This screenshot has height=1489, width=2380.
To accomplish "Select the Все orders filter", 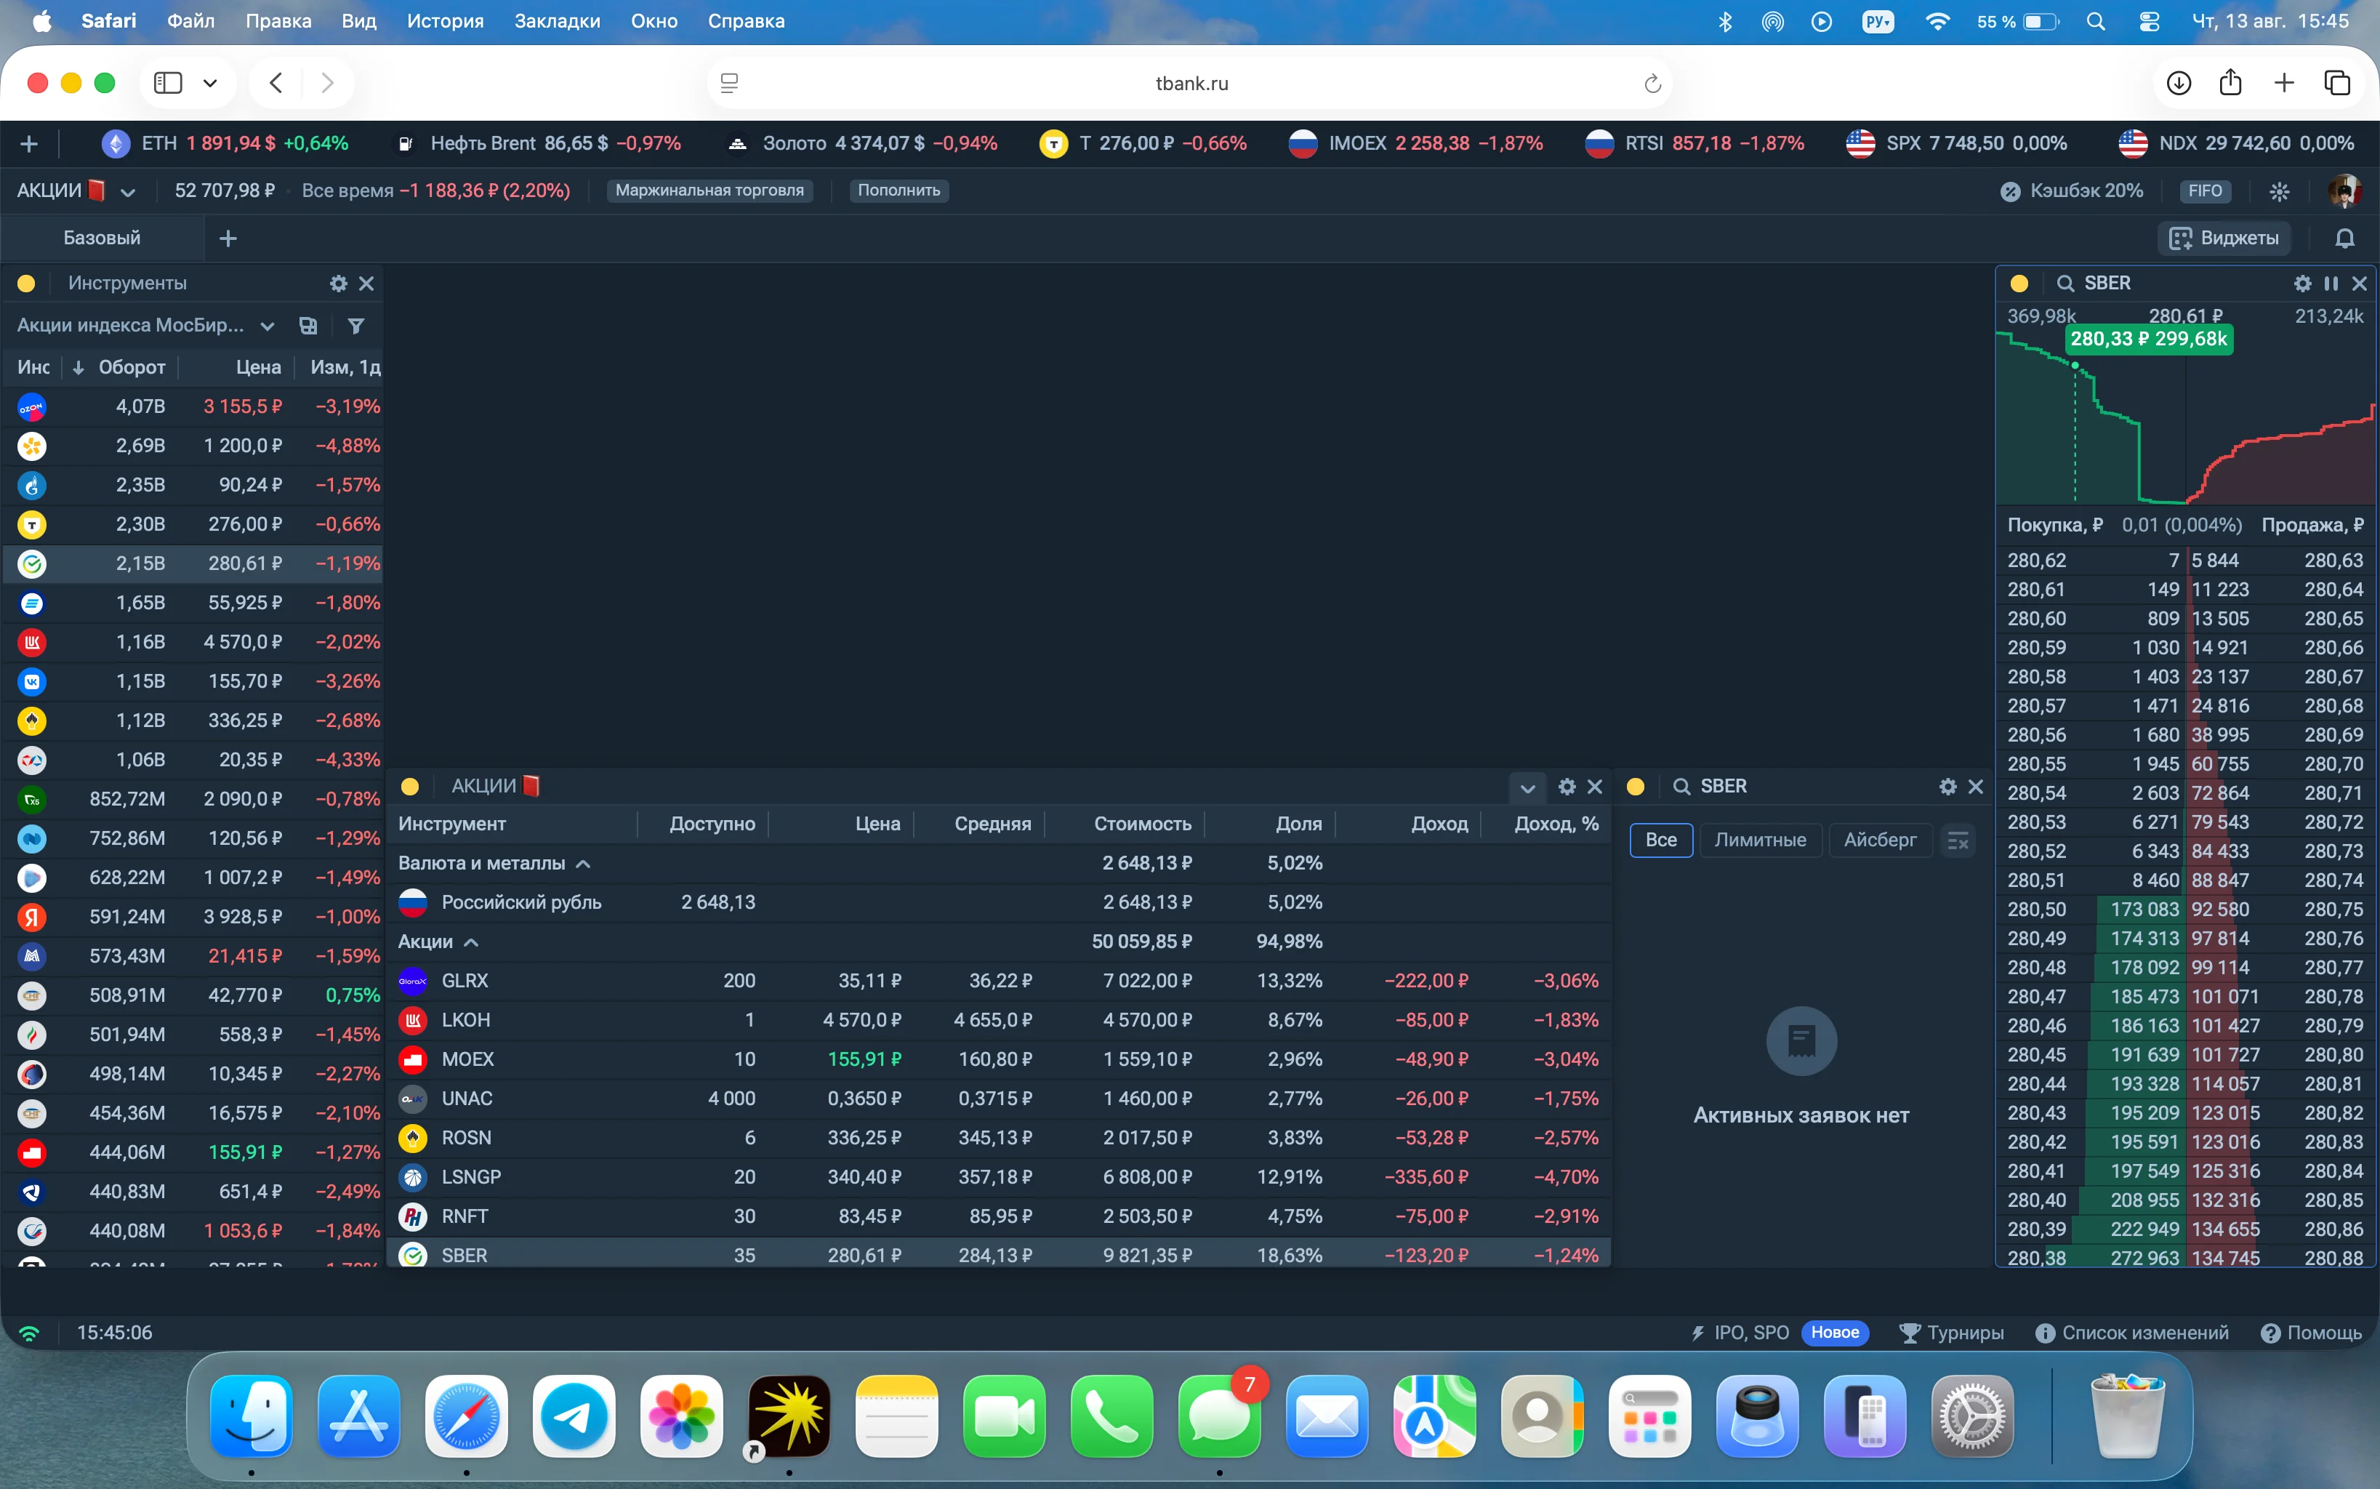I will (1661, 841).
